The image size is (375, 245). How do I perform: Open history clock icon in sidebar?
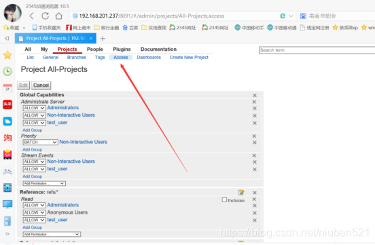pyautogui.click(x=7, y=71)
